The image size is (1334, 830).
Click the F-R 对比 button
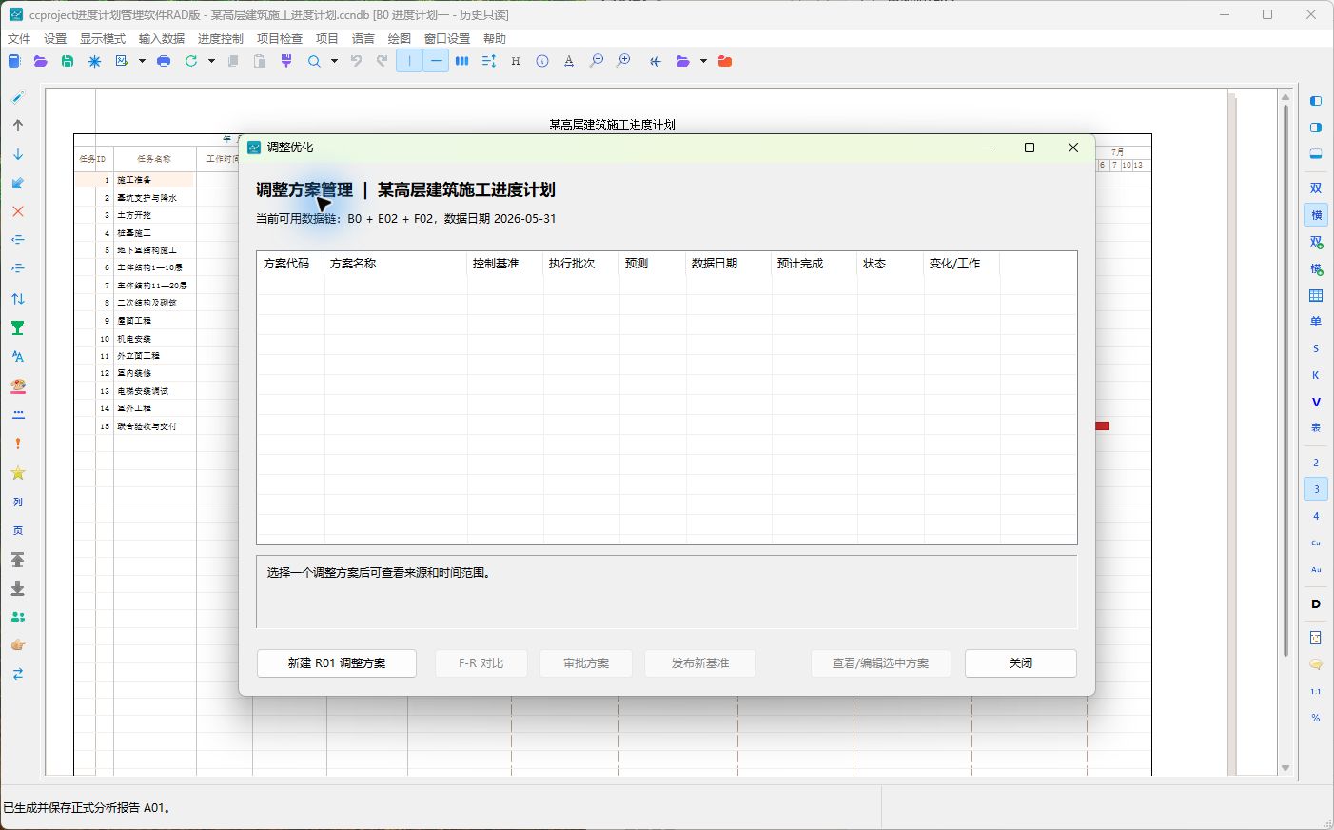point(481,663)
